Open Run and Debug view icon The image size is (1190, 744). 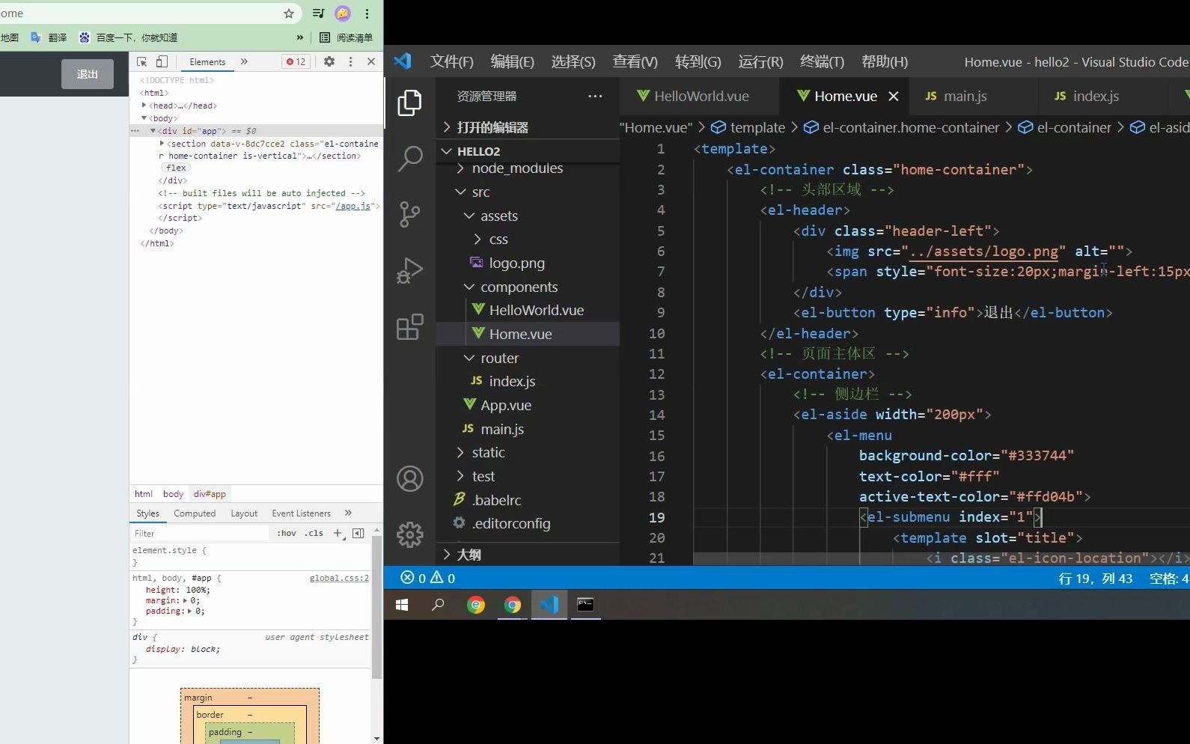click(x=409, y=271)
